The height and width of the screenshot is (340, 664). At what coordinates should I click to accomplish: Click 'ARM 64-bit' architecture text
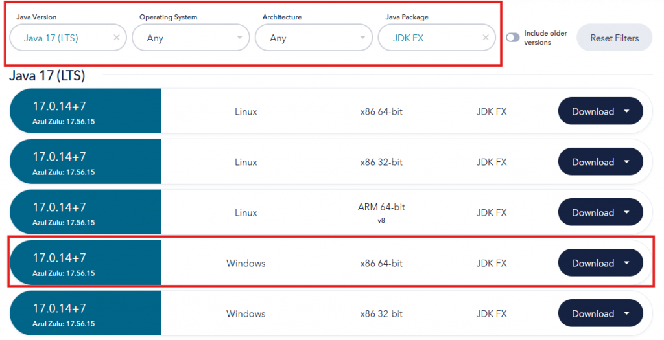click(381, 207)
